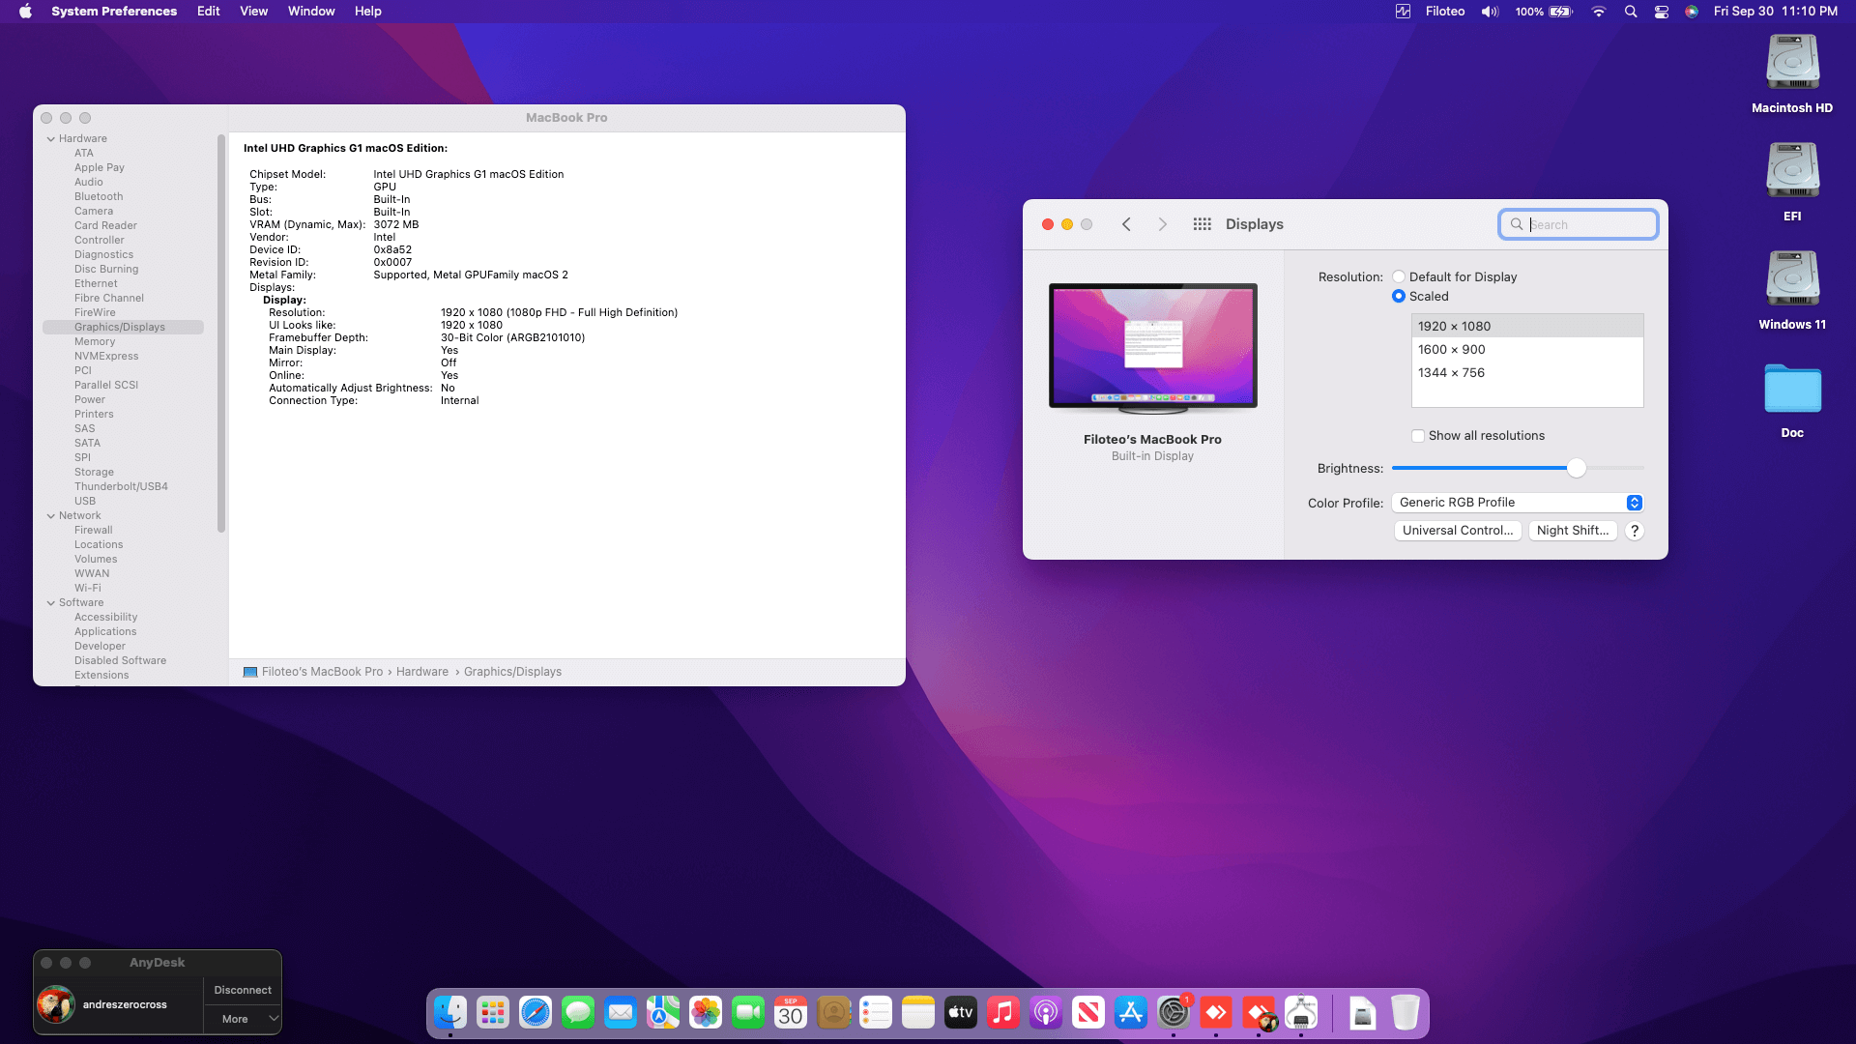This screenshot has width=1856, height=1044.
Task: Collapse the Software section in sidebar
Action: click(51, 603)
